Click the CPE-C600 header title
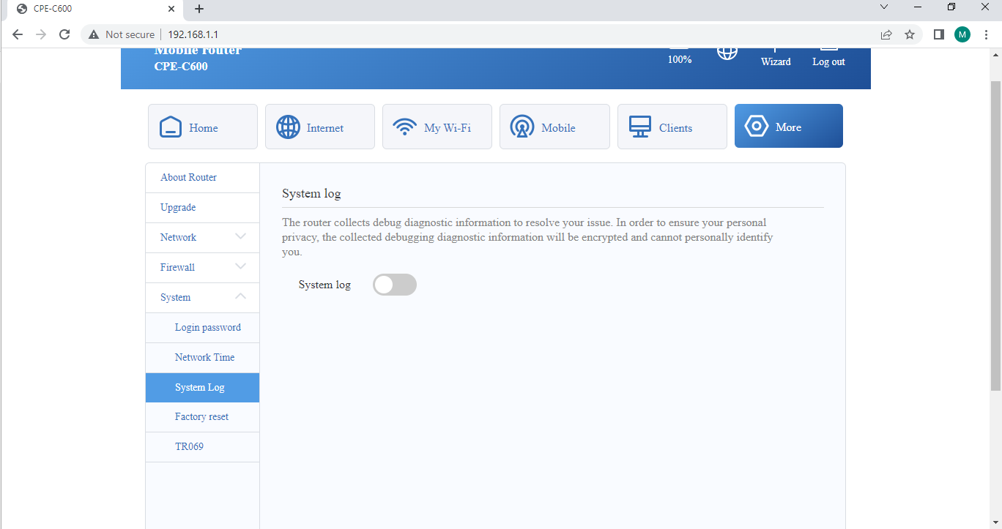Viewport: 1002px width, 529px height. (181, 67)
